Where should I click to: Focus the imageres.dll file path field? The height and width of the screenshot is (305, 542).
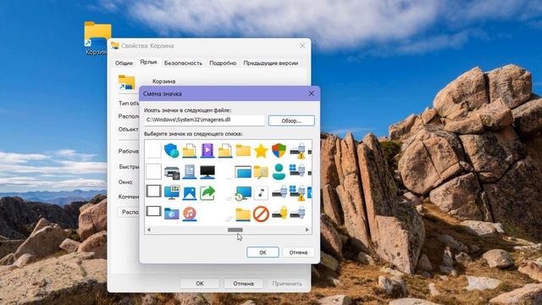(x=205, y=120)
